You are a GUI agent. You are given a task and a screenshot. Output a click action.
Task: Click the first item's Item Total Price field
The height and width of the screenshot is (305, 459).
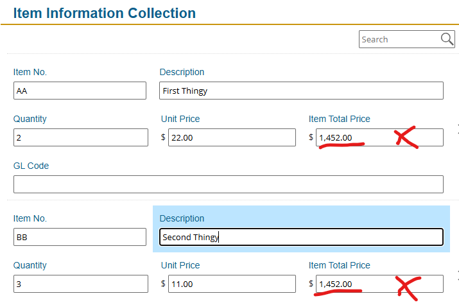[379, 137]
